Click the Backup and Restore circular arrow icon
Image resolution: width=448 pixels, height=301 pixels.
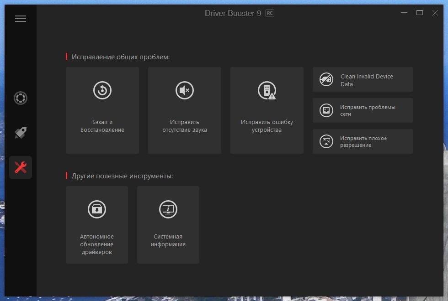point(102,90)
